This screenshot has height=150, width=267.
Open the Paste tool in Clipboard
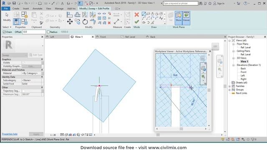34,17
